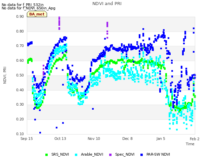Click the blue PAR-SW NDVI legend swatch

pyautogui.click(x=142, y=155)
